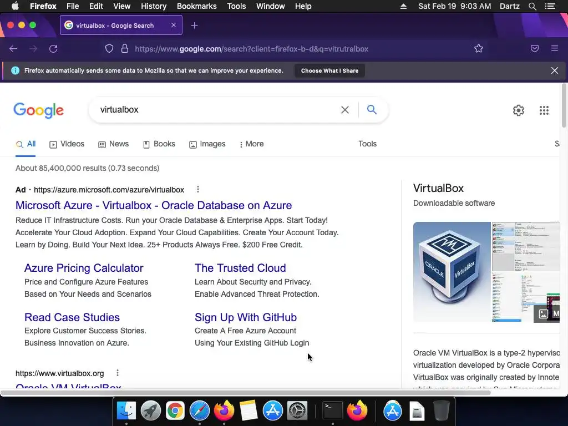Screen dimensions: 568x426
Task: Open the File menu
Action: click(x=73, y=6)
